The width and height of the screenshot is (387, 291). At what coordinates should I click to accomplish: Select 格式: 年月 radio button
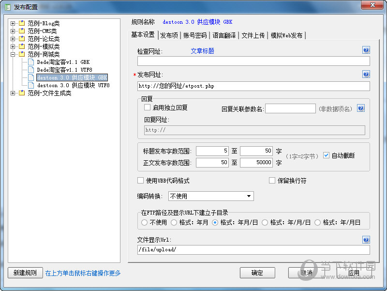coord(174,223)
